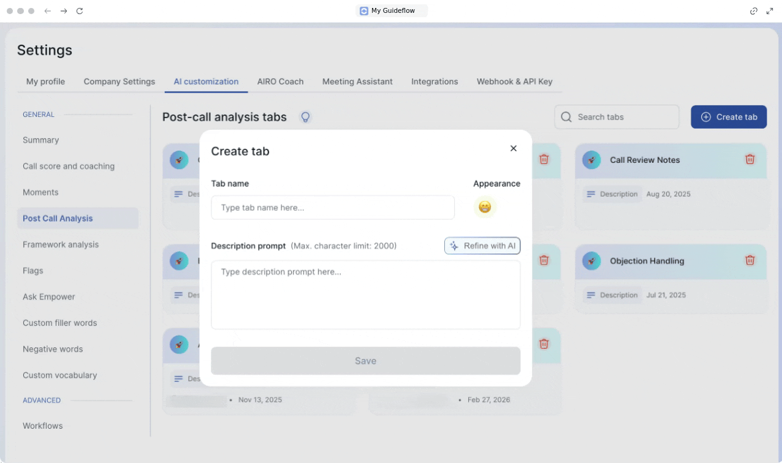Screen dimensions: 782x463
Task: Click the disabled Save button
Action: coord(365,361)
